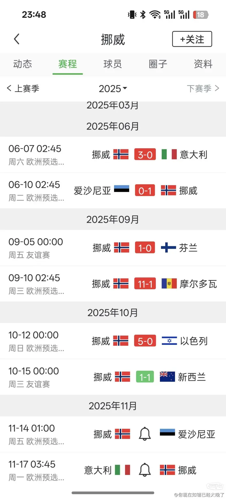Screen dimensions: 226x499
Task: Tap the back arrow icon
Action: pyautogui.click(x=17, y=39)
